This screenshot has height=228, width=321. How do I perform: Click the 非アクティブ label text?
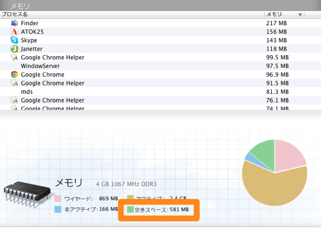(81, 209)
